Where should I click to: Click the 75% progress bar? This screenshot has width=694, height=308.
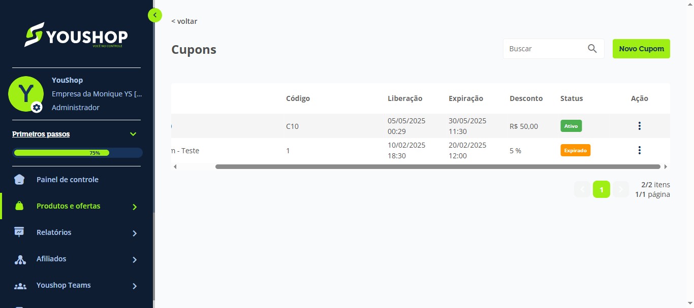click(x=77, y=153)
